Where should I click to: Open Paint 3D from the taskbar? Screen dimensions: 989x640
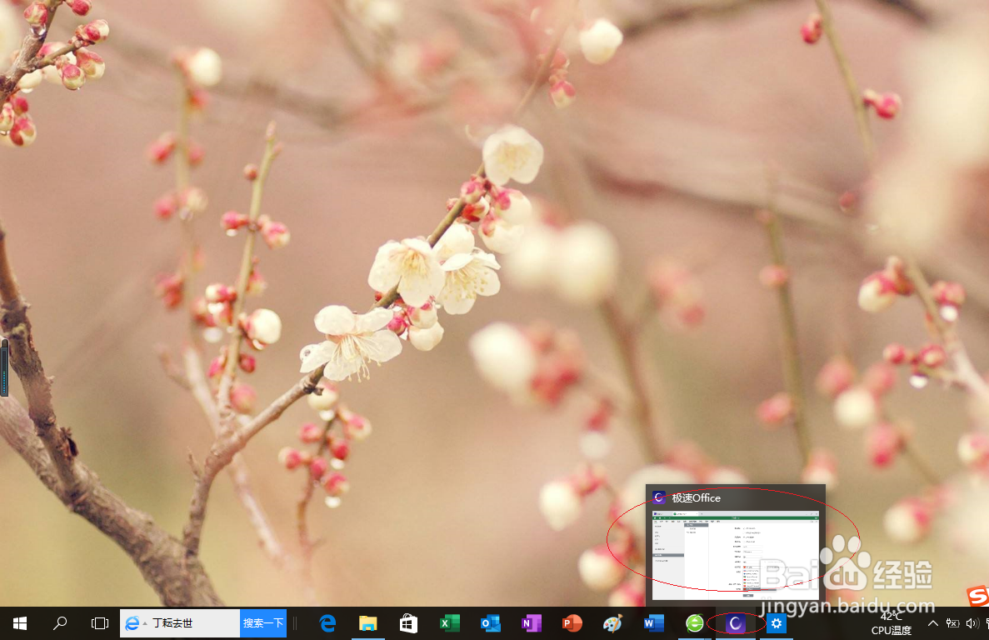(612, 622)
